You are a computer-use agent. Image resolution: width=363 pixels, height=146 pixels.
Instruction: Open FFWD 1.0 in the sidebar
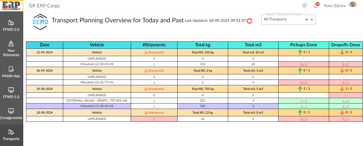pyautogui.click(x=11, y=93)
